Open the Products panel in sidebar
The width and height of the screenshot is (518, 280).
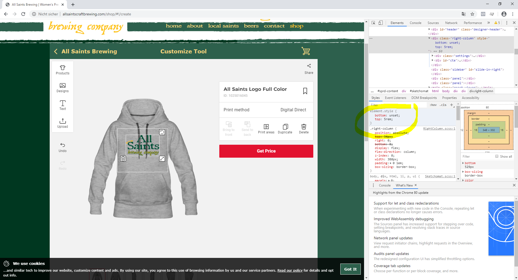62,70
